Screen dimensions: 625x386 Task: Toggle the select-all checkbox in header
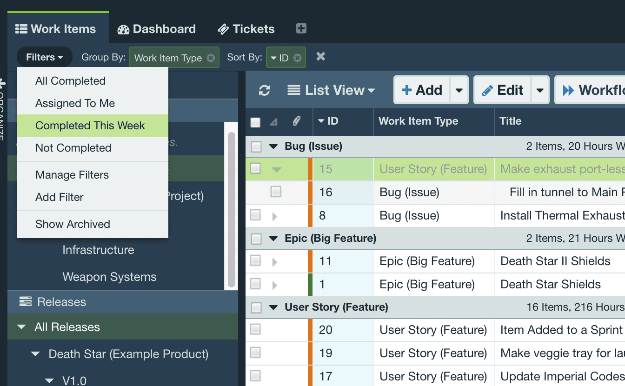[x=255, y=122]
